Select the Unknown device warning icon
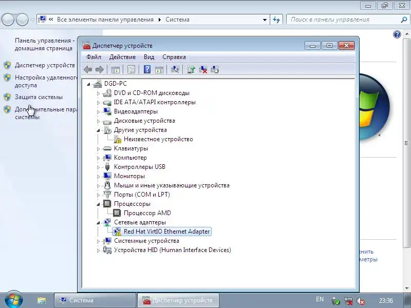 [118, 139]
